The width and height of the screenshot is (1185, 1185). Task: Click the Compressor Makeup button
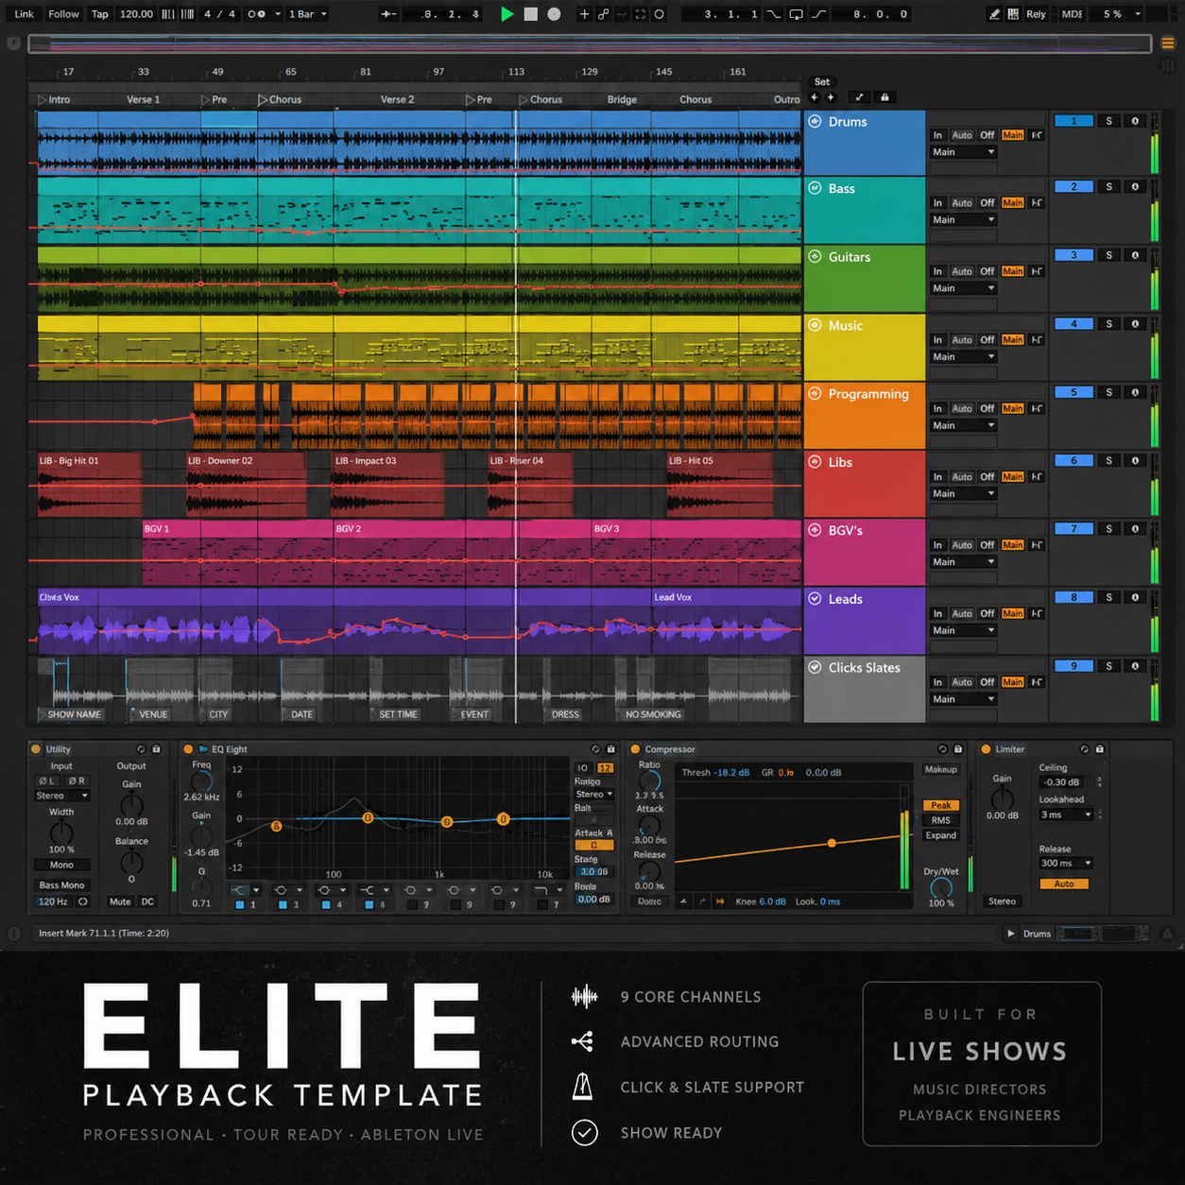940,769
